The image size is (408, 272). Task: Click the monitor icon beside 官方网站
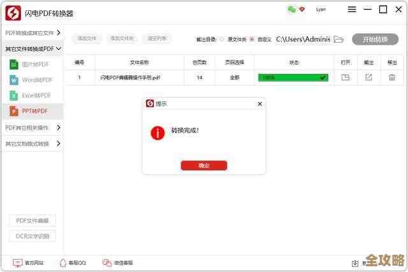point(18,263)
